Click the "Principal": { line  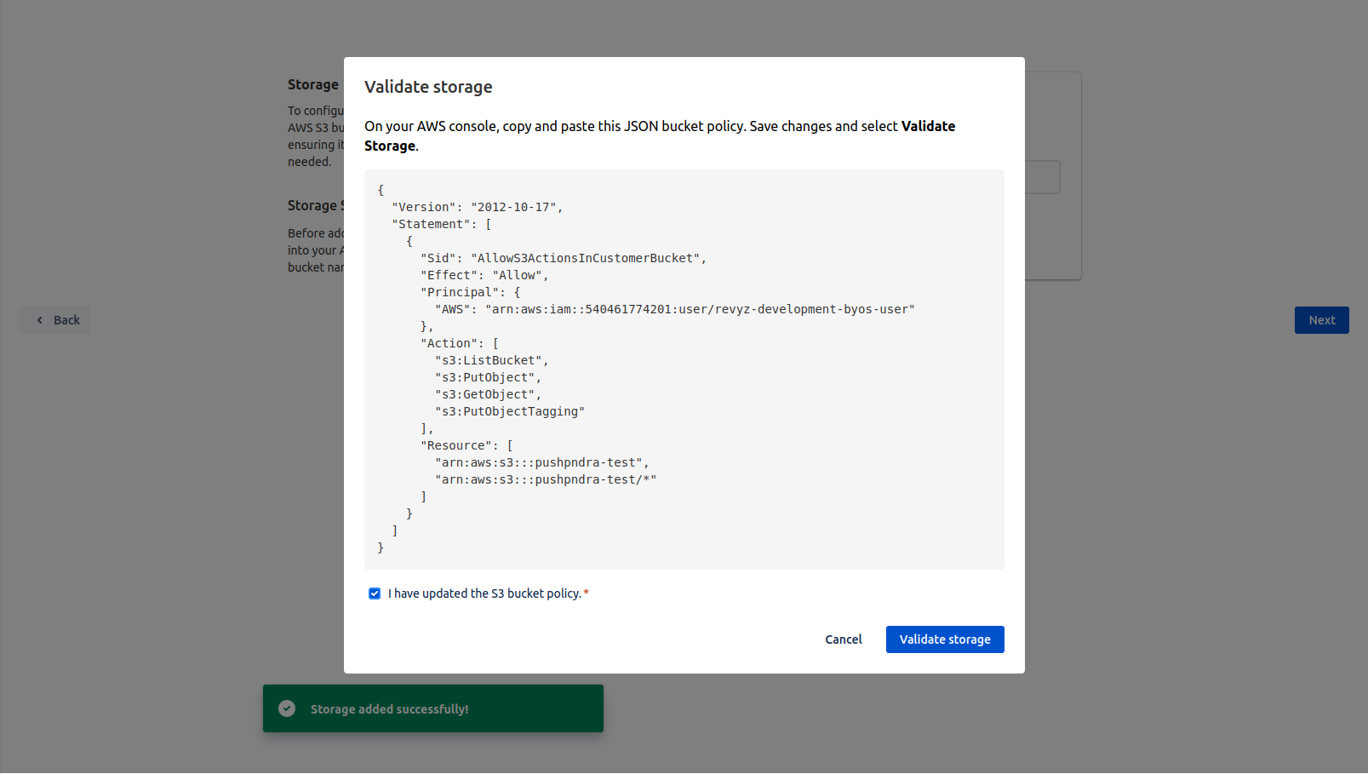coord(470,292)
